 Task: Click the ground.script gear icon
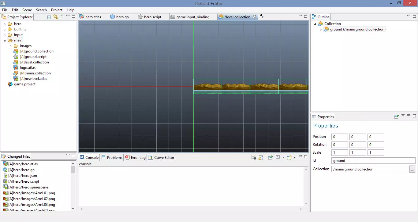pyautogui.click(x=16, y=57)
